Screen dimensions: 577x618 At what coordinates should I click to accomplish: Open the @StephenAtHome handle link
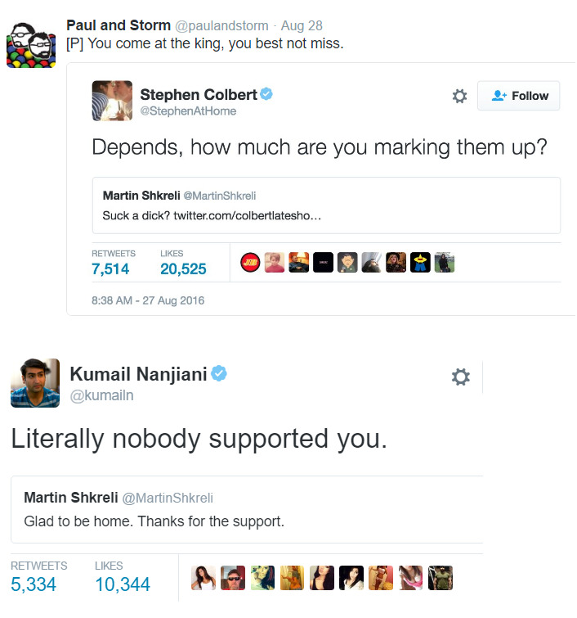click(x=188, y=111)
